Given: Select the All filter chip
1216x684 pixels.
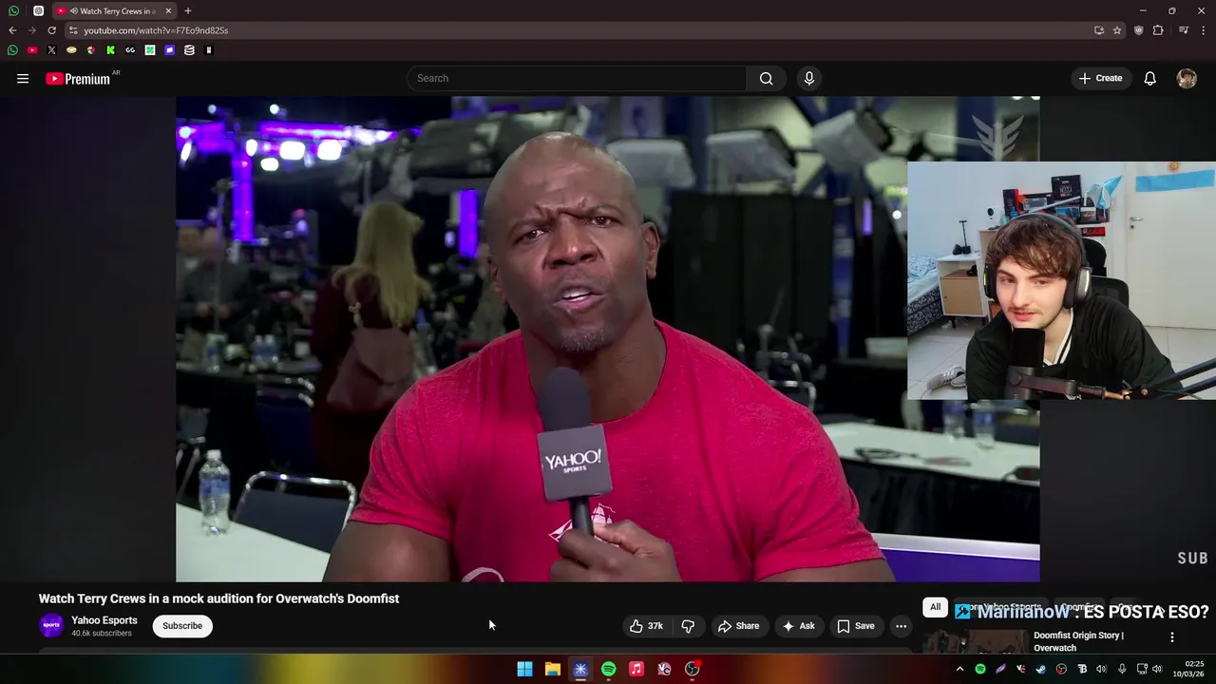Looking at the screenshot, I should coord(935,607).
